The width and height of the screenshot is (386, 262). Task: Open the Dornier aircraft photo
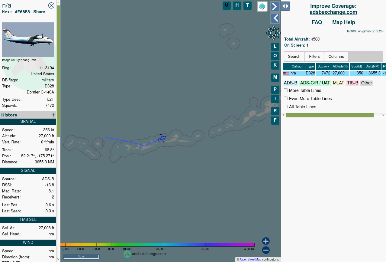coord(28,40)
